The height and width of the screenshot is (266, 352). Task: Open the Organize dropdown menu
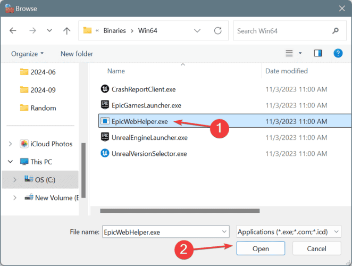[x=27, y=54]
